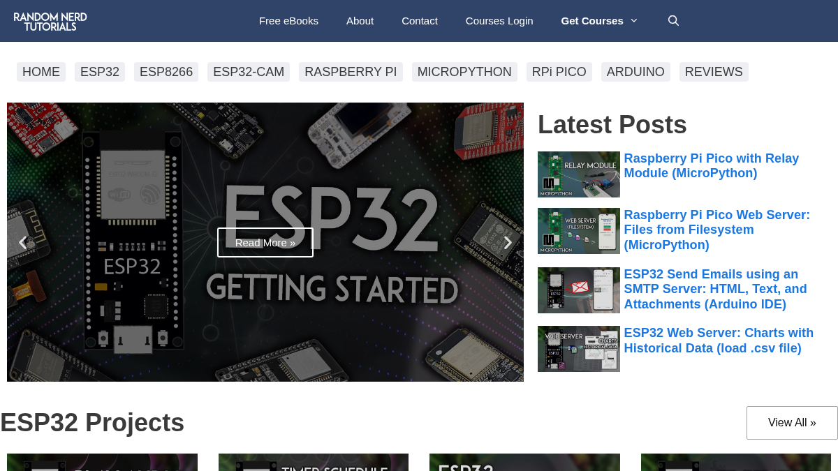Go to previous slide with left arrow
Image resolution: width=838 pixels, height=471 pixels.
22,243
